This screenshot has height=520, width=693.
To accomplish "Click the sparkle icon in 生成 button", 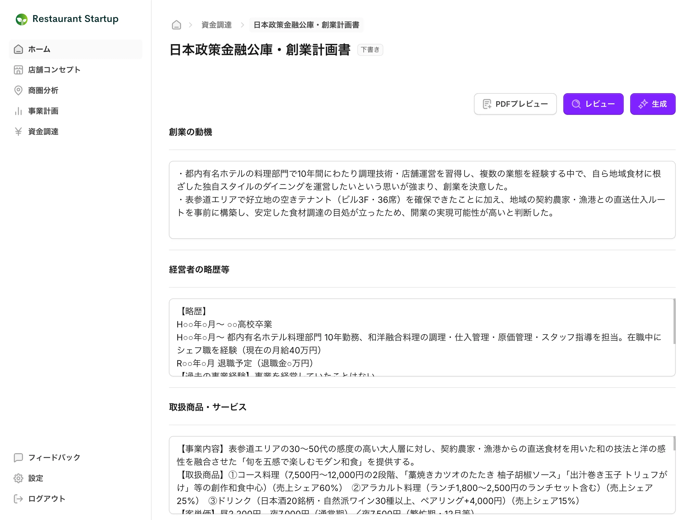I will pyautogui.click(x=643, y=104).
